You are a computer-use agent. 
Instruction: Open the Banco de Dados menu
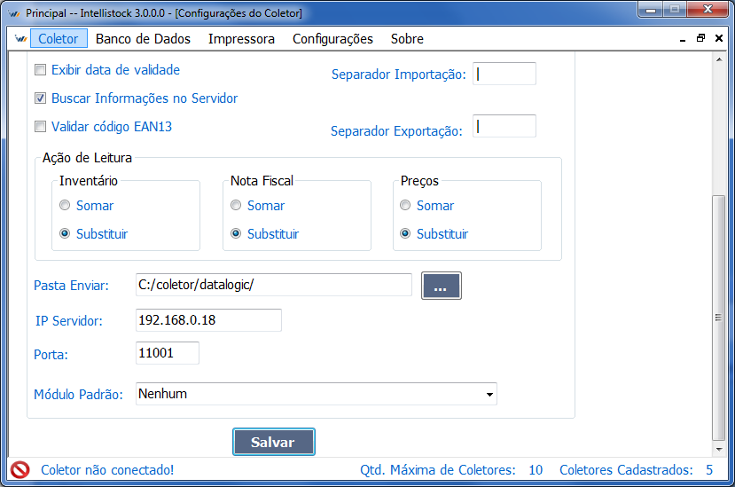point(143,38)
